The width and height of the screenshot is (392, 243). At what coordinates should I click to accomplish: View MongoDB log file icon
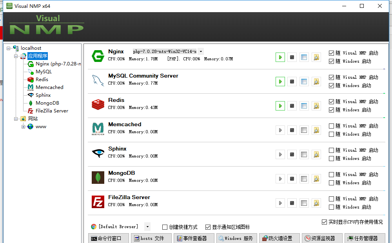(x=316, y=178)
